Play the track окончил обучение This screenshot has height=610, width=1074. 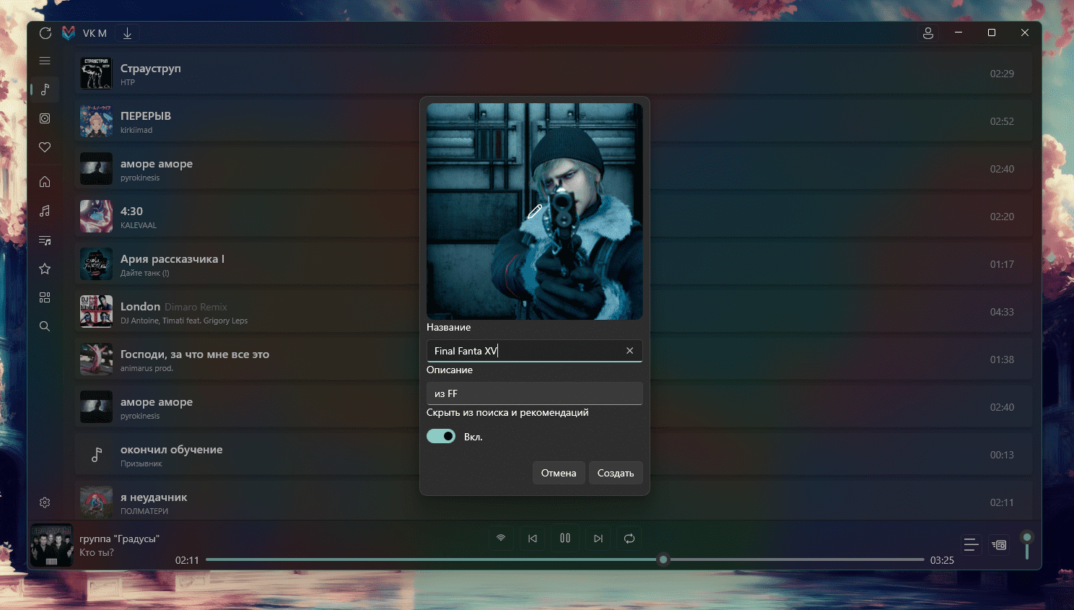click(x=553, y=455)
